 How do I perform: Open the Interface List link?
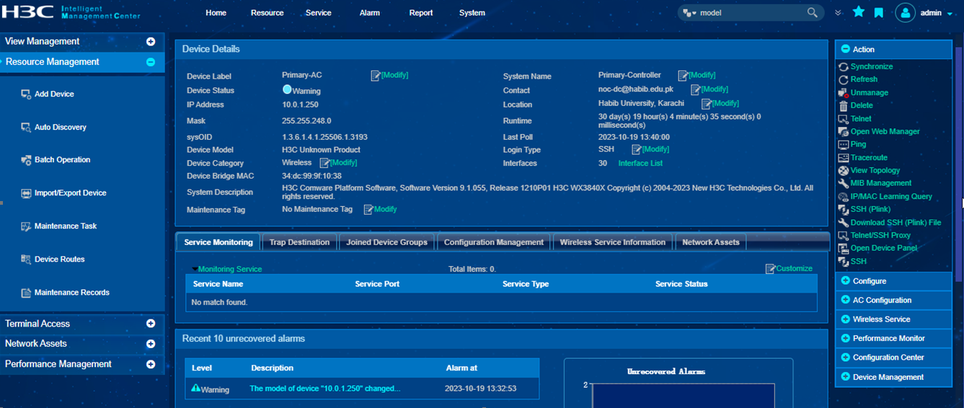pos(640,164)
